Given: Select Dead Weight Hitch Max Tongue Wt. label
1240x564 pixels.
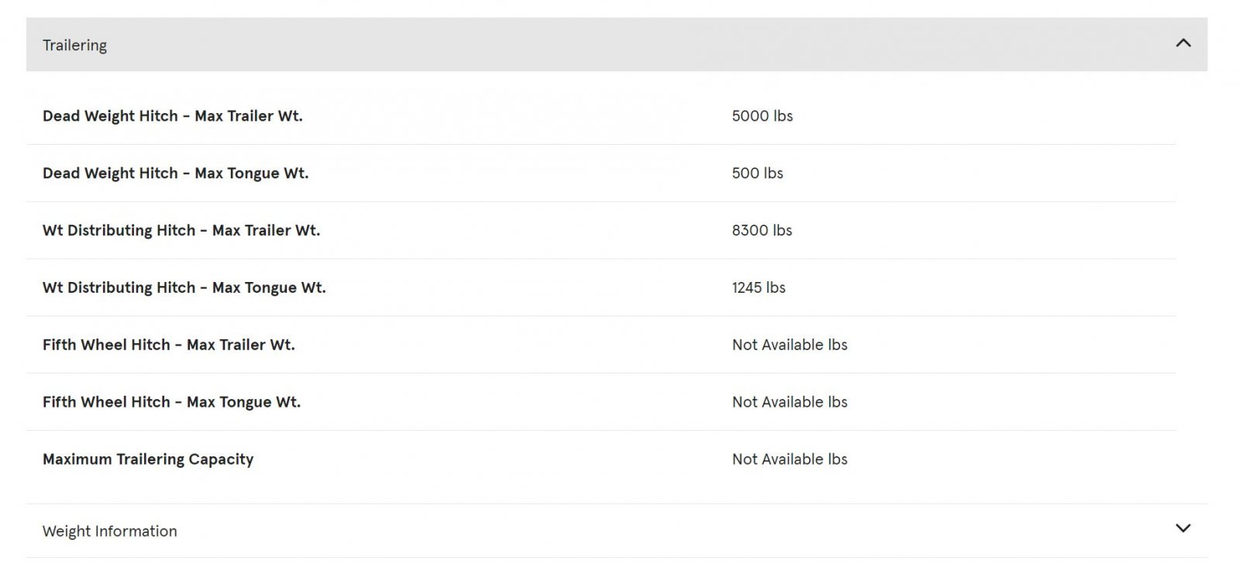Looking at the screenshot, I should point(175,173).
